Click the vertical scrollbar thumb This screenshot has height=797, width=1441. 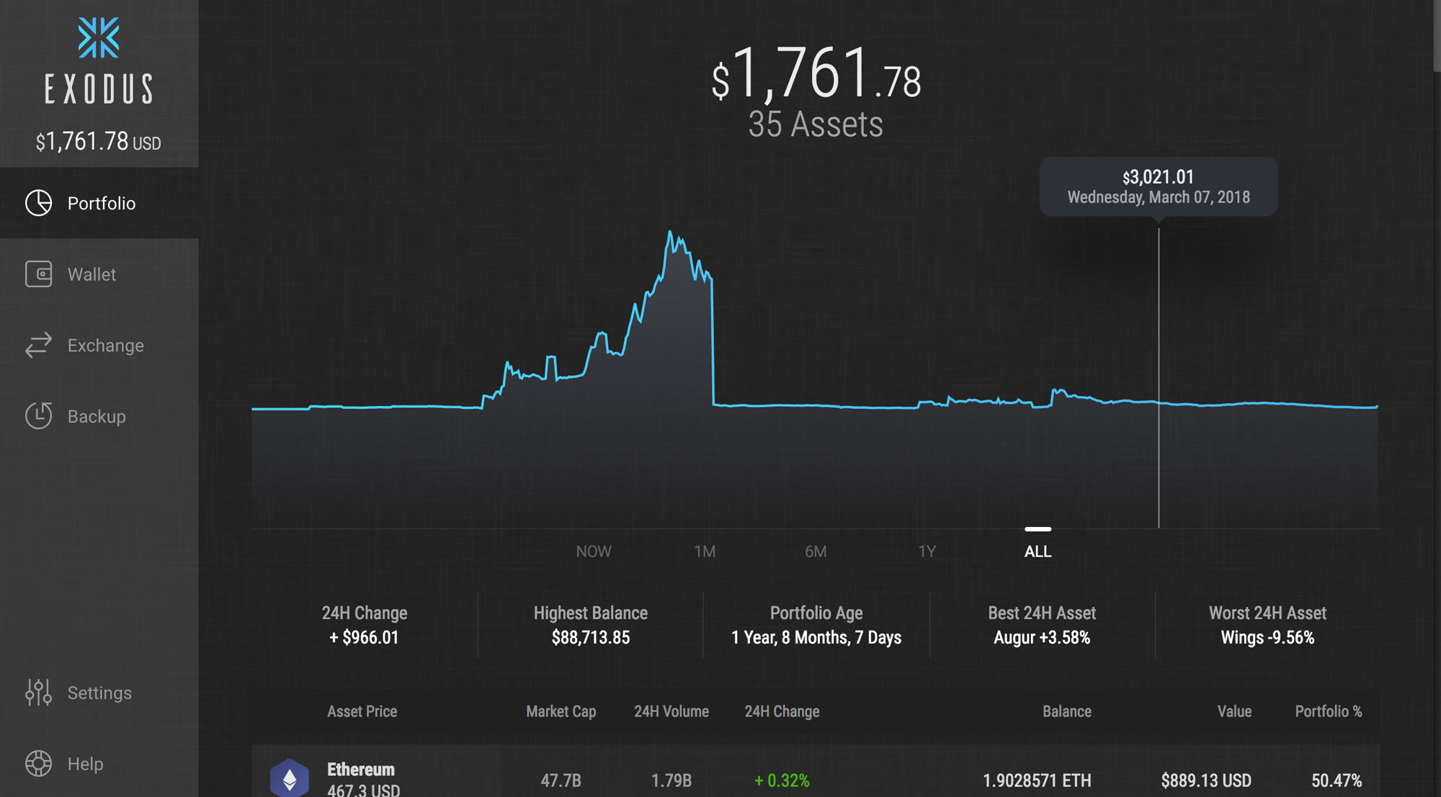click(x=1437, y=36)
